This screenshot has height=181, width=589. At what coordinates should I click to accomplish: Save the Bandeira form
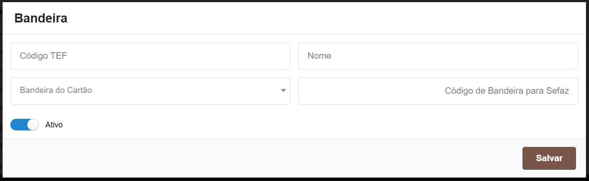[x=549, y=158]
